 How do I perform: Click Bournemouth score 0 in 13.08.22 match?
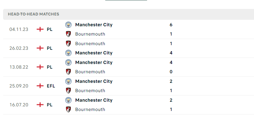pyautogui.click(x=171, y=72)
